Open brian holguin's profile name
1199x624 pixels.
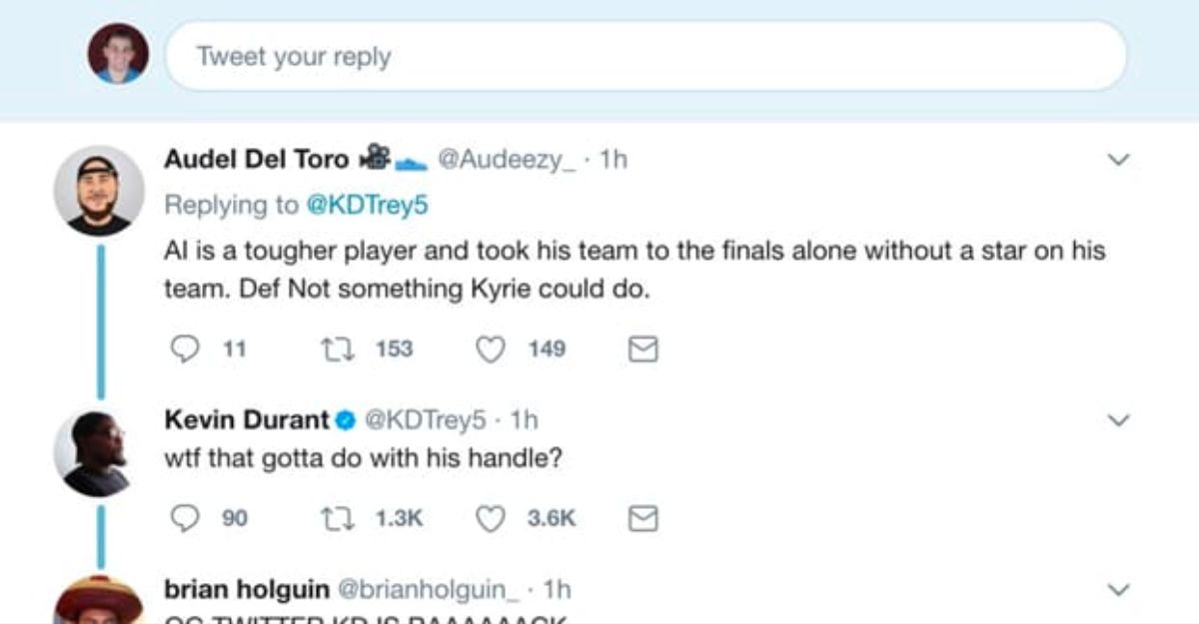[x=247, y=589]
